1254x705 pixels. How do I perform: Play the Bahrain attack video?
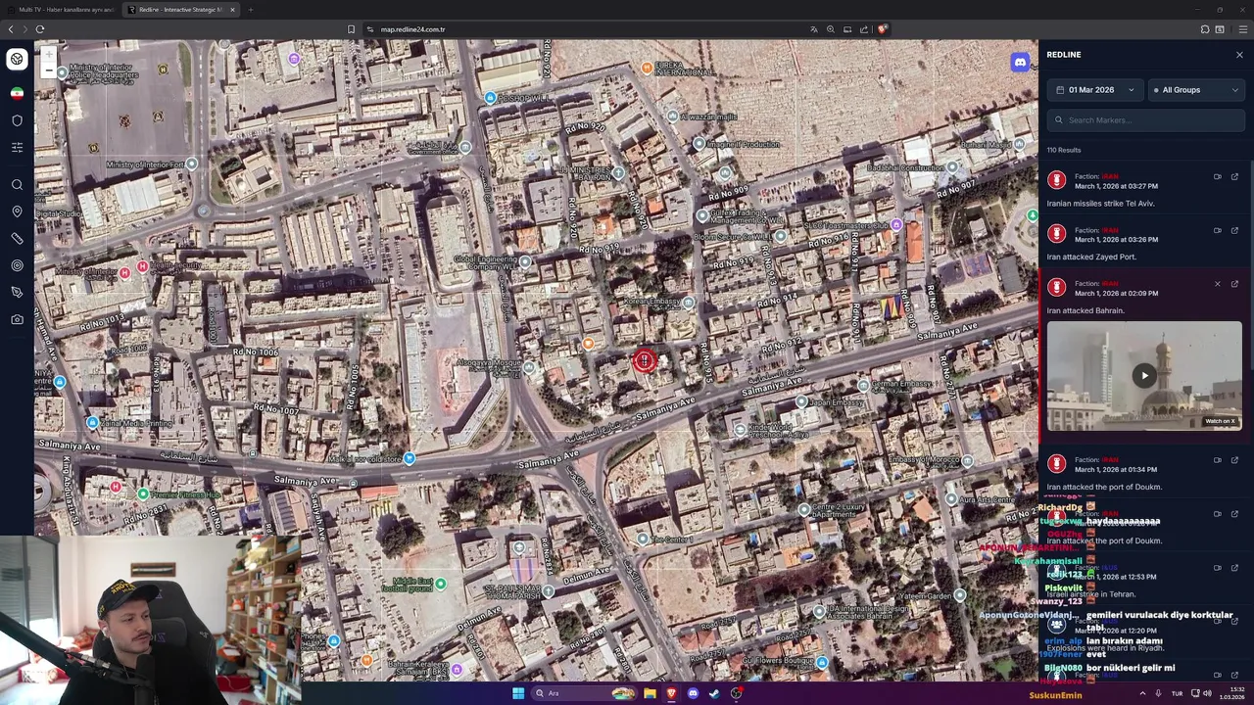click(x=1144, y=376)
